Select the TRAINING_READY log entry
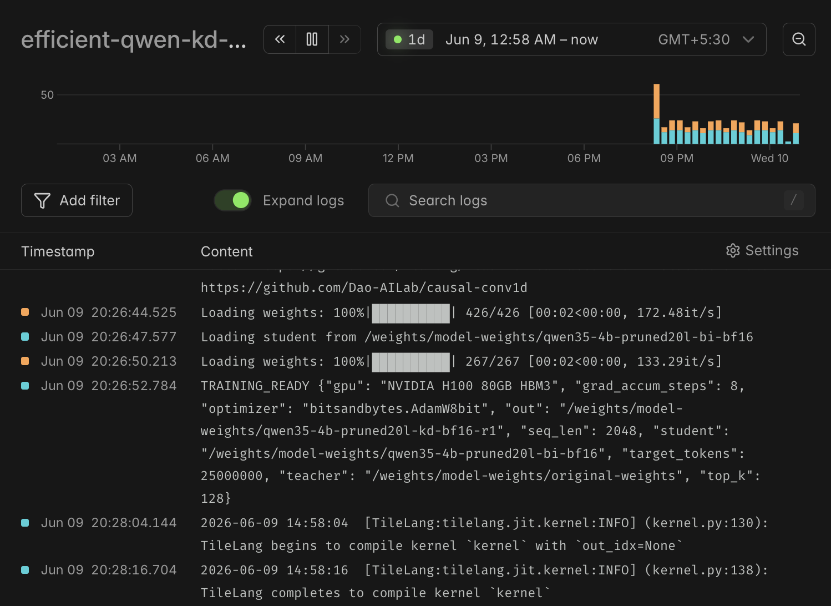The height and width of the screenshot is (606, 831). [415, 442]
